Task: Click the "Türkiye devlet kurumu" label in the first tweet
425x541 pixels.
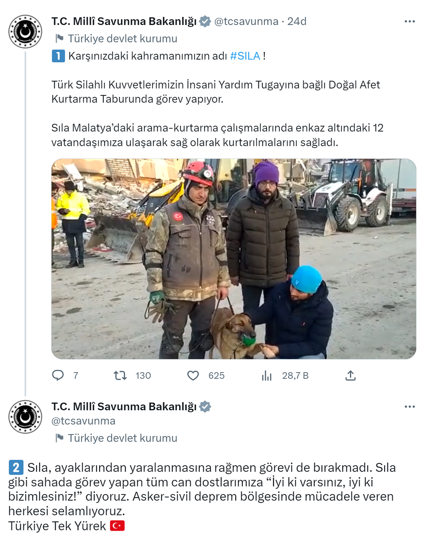Action: click(x=123, y=39)
